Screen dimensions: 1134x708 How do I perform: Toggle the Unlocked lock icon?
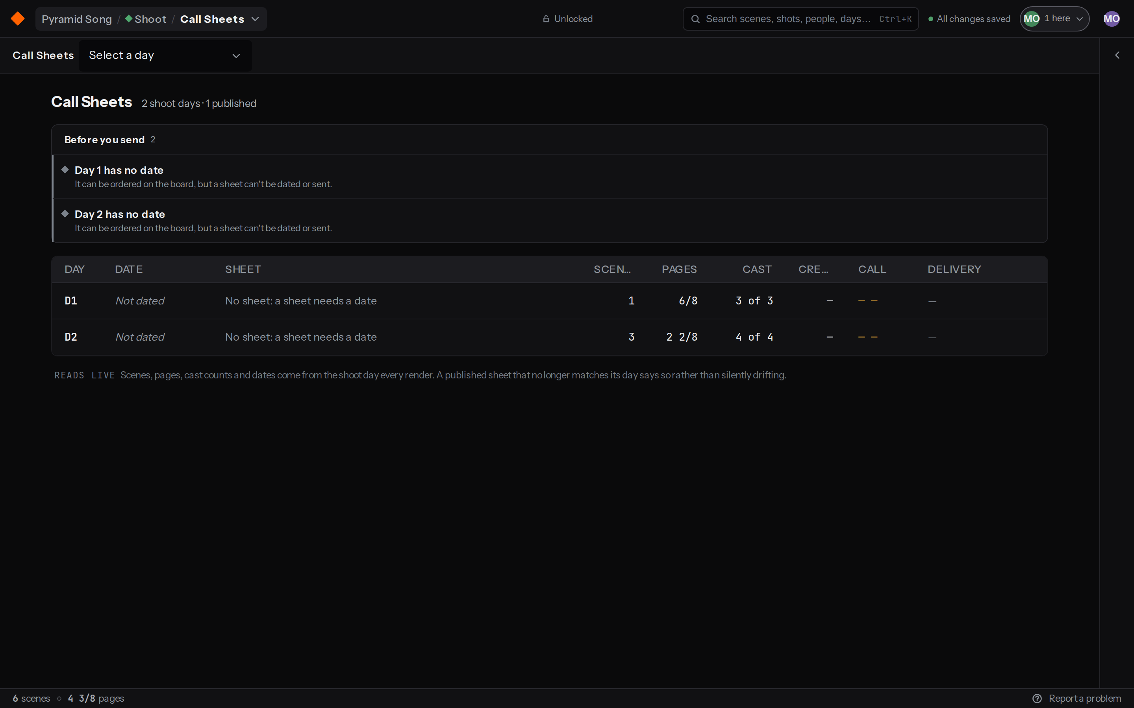coord(546,19)
